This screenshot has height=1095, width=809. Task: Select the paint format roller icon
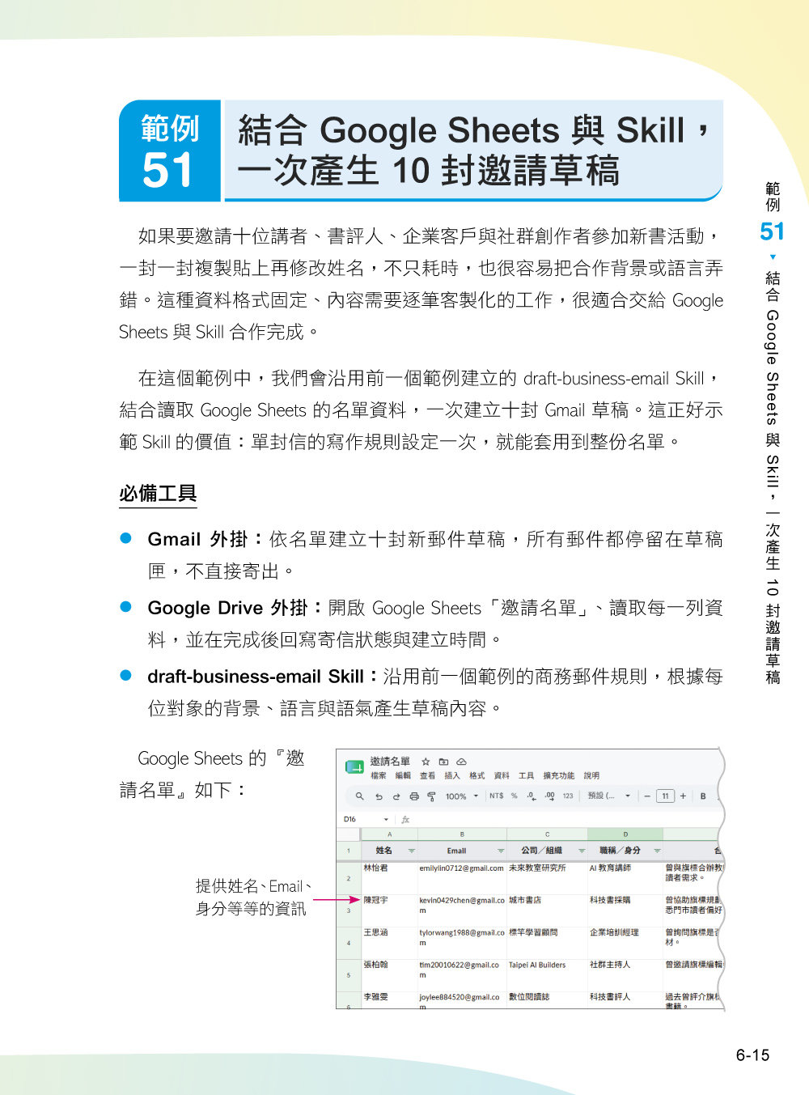pyautogui.click(x=431, y=796)
